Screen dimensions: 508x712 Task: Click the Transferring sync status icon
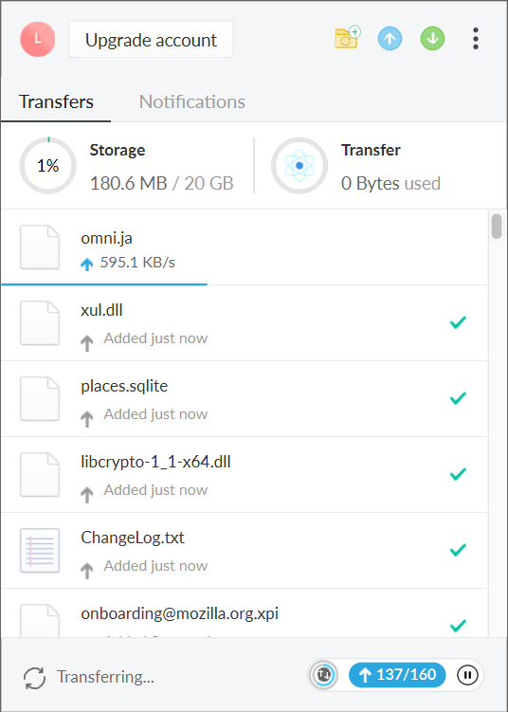[34, 678]
